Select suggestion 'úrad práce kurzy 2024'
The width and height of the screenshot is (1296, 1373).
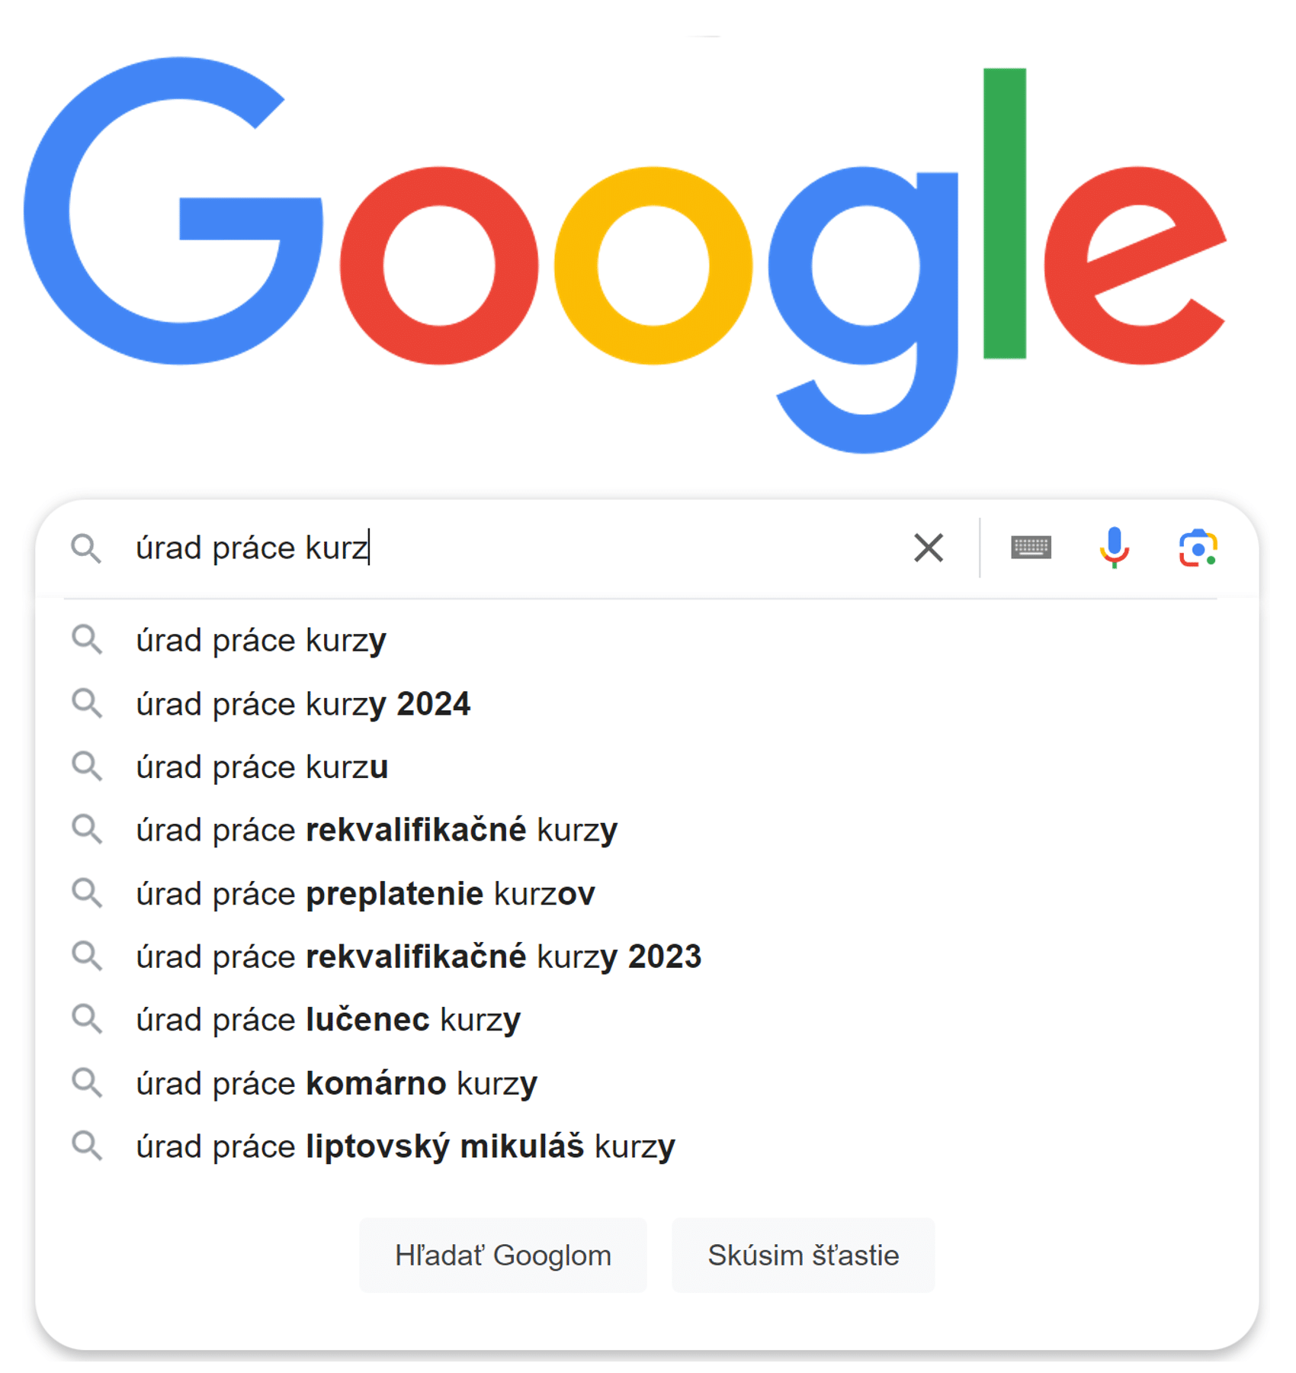646,703
